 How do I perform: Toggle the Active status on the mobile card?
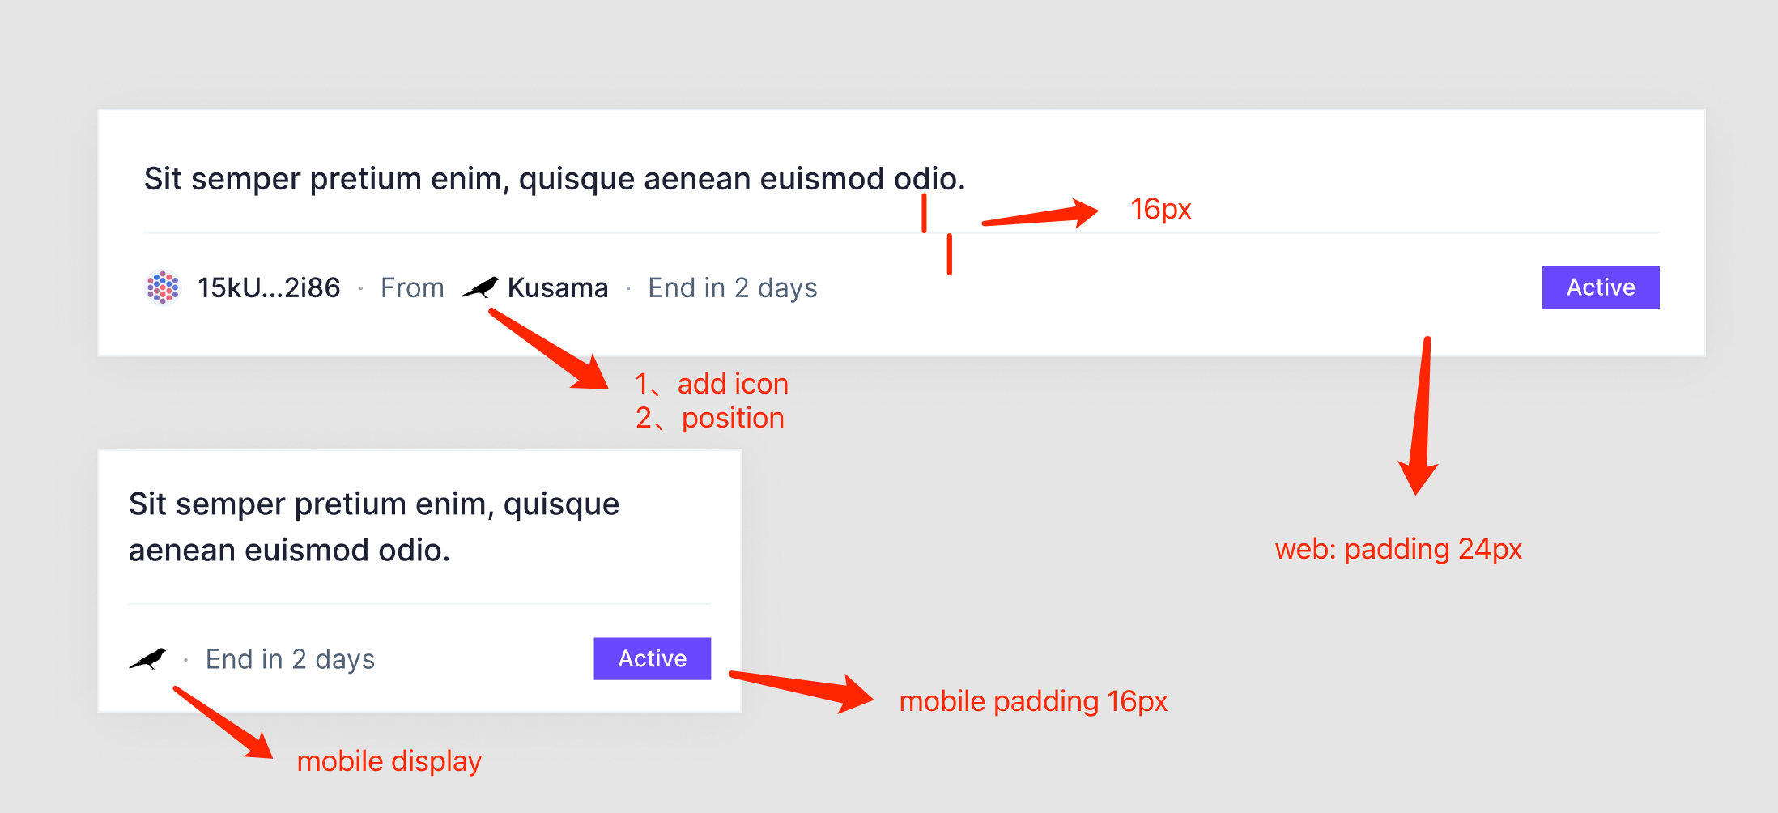[x=652, y=658]
